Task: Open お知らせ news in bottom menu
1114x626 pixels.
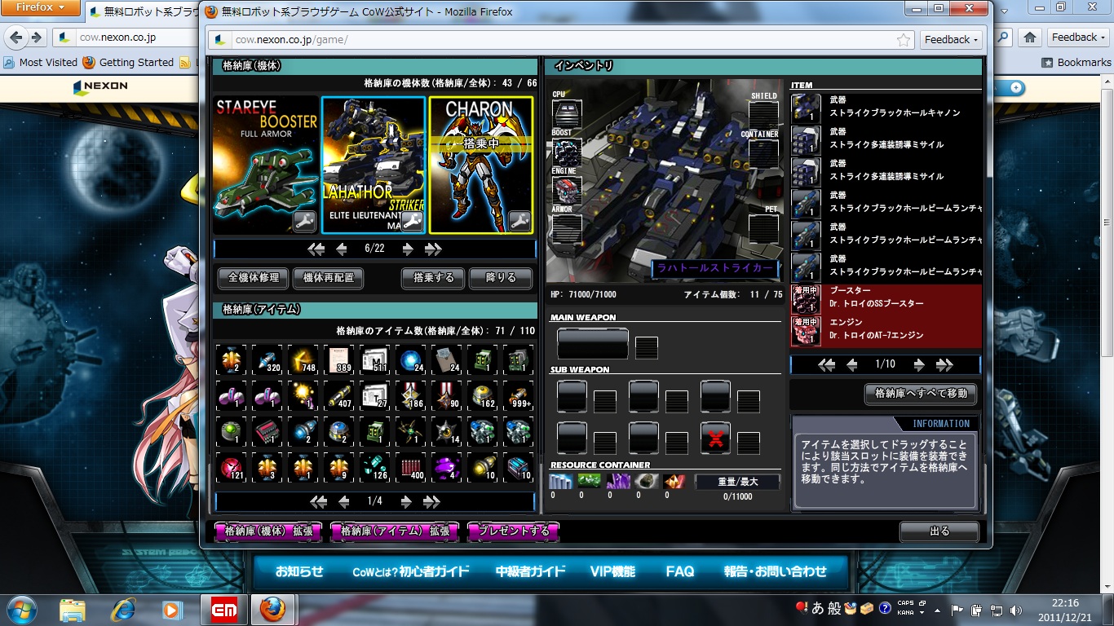Action: (299, 572)
